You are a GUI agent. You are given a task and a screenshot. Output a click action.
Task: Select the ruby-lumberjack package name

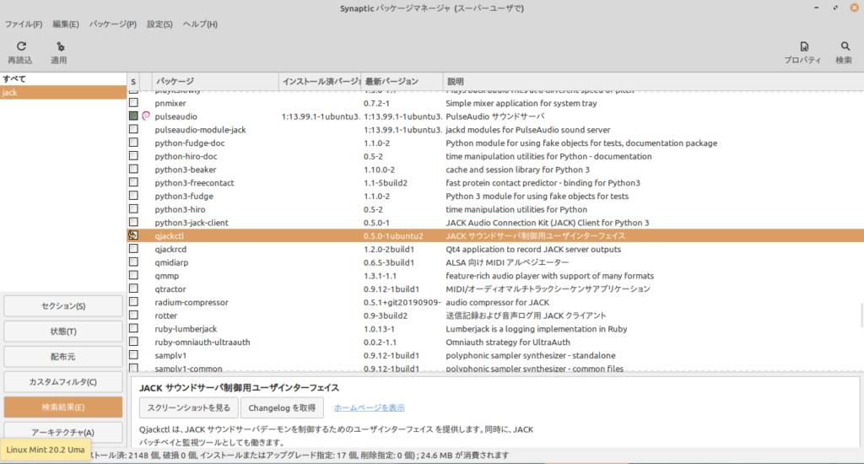[x=186, y=329]
